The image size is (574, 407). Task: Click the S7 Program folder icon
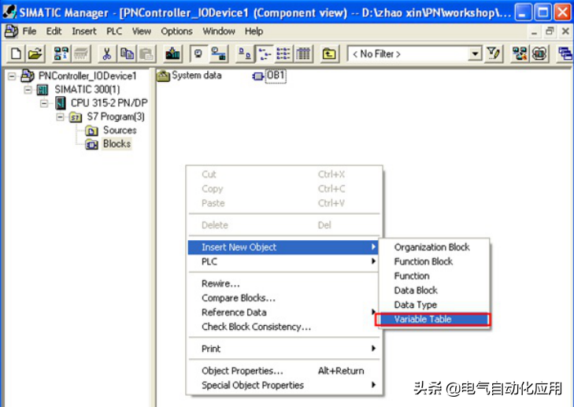pyautogui.click(x=76, y=117)
